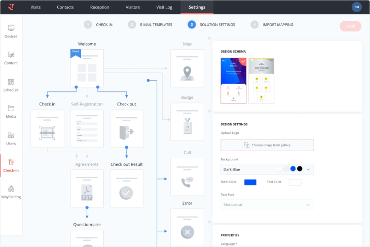Screen dimensions: 370x247
Task: Click the blue Main Color swatch
Action: [x=250, y=182]
